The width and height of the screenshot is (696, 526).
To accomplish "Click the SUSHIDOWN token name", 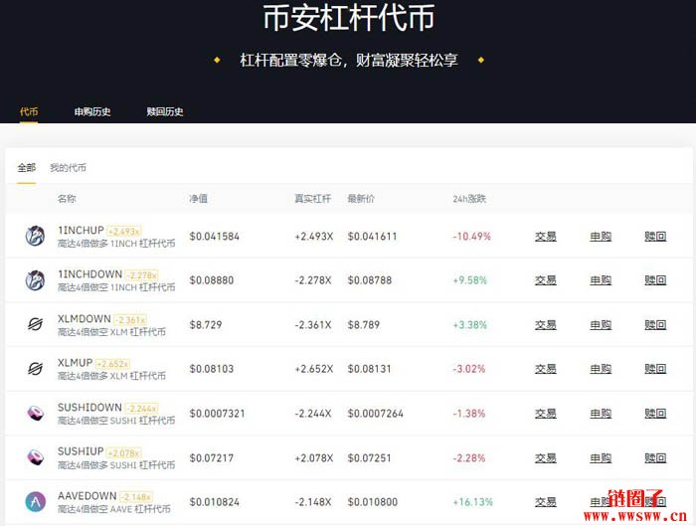I will 89,407.
